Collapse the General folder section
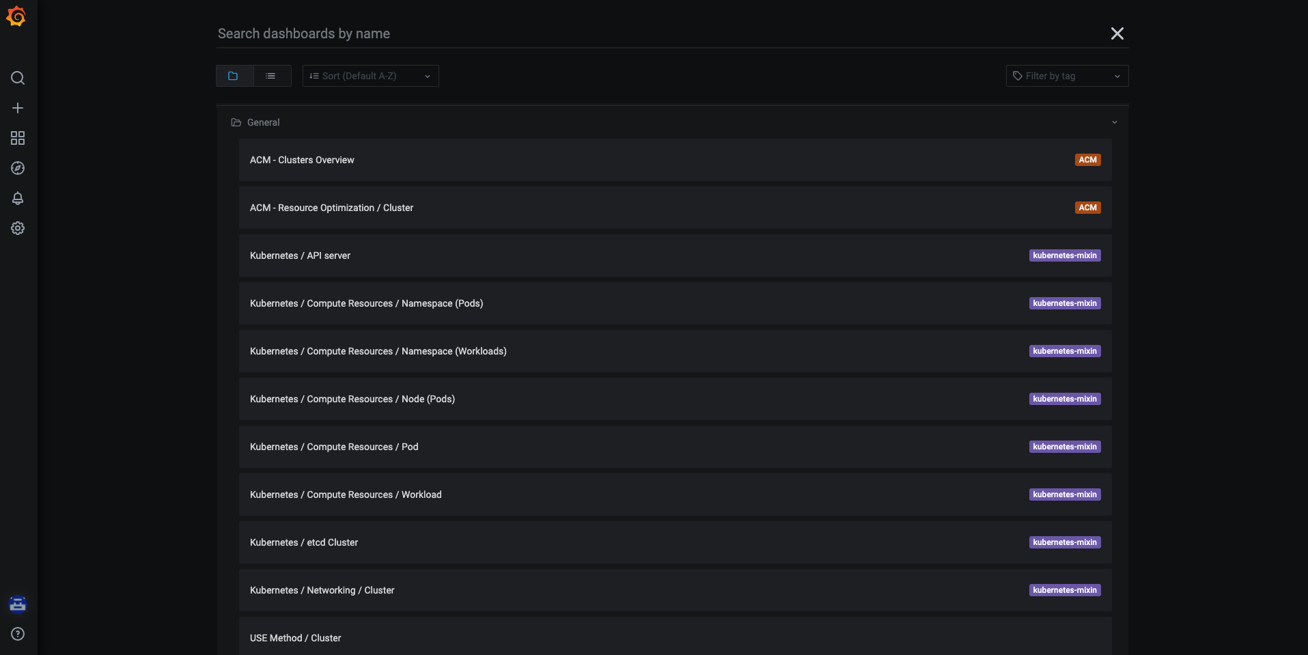 (x=1114, y=122)
